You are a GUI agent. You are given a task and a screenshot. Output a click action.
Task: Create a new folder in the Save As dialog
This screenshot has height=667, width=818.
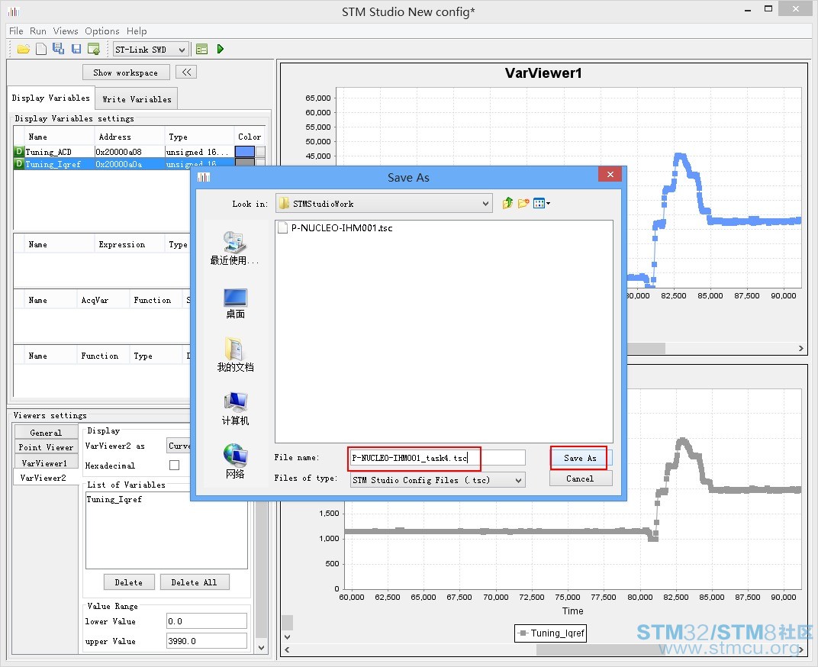tap(523, 203)
